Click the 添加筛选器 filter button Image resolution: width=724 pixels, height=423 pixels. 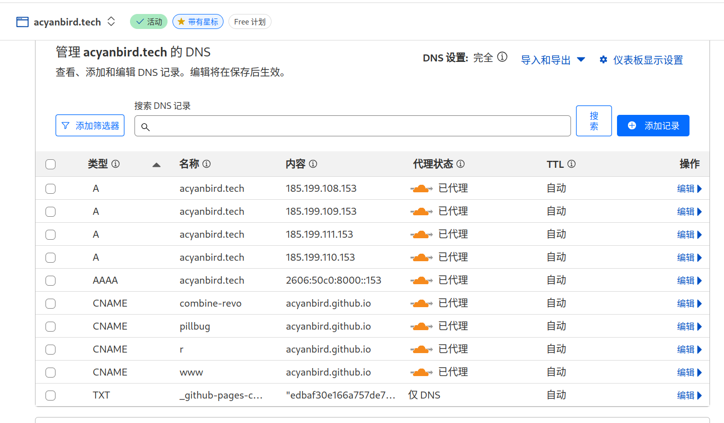(90, 125)
